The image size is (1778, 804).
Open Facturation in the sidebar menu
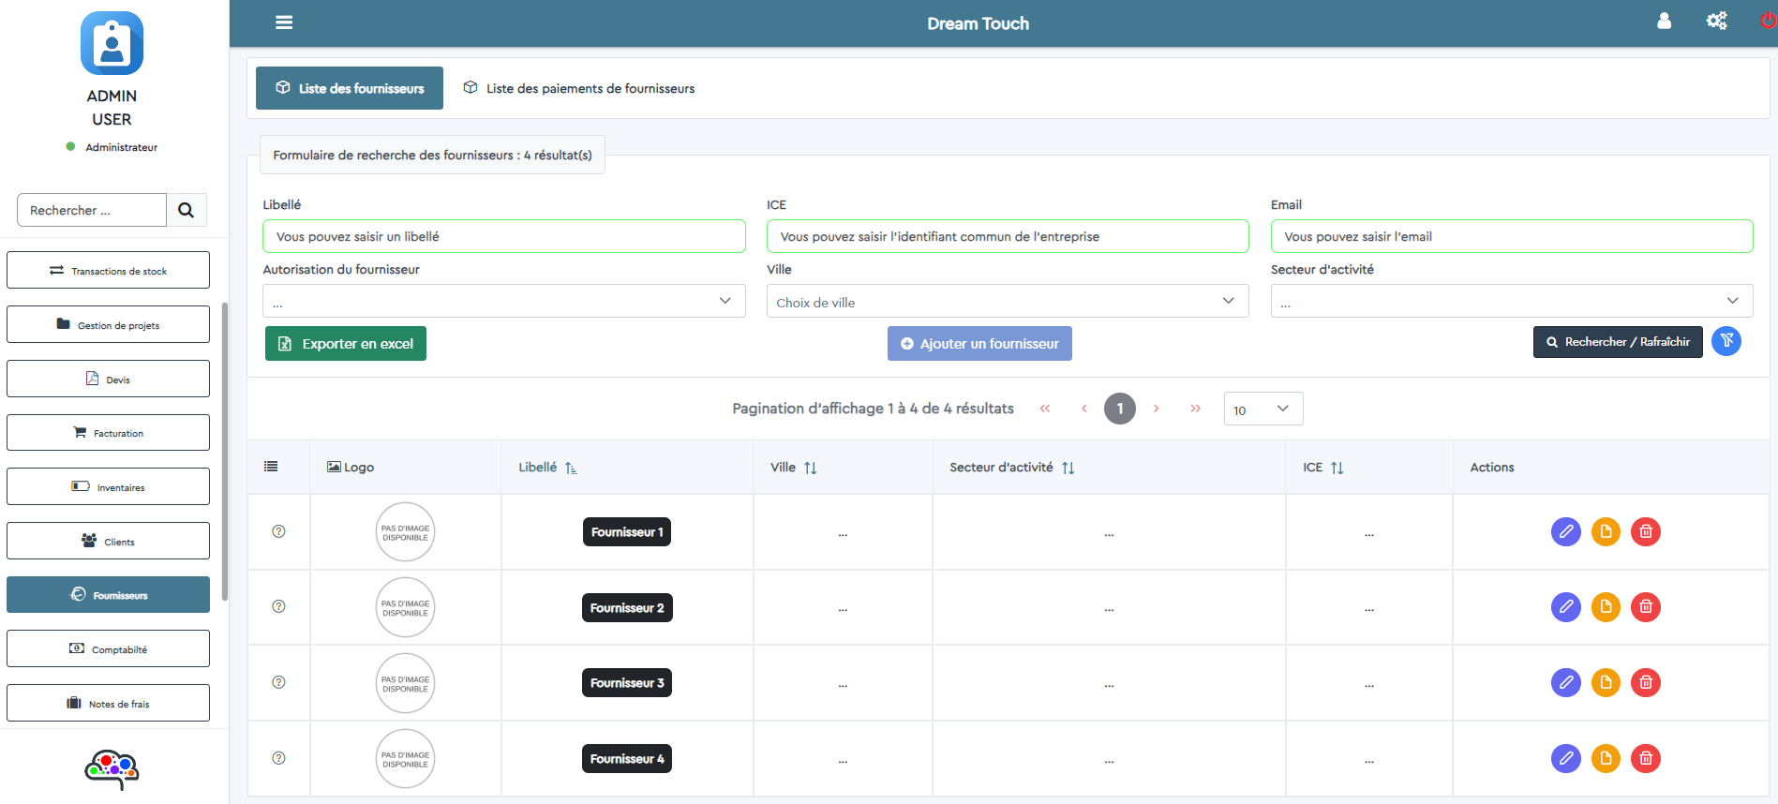[108, 433]
